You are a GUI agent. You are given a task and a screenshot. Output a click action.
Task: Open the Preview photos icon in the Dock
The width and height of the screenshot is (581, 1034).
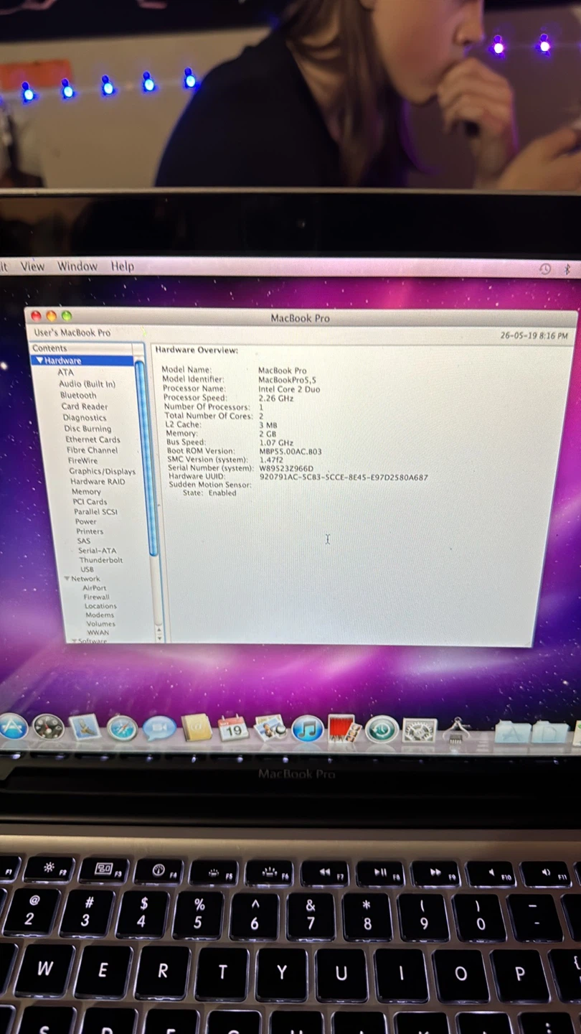[270, 729]
